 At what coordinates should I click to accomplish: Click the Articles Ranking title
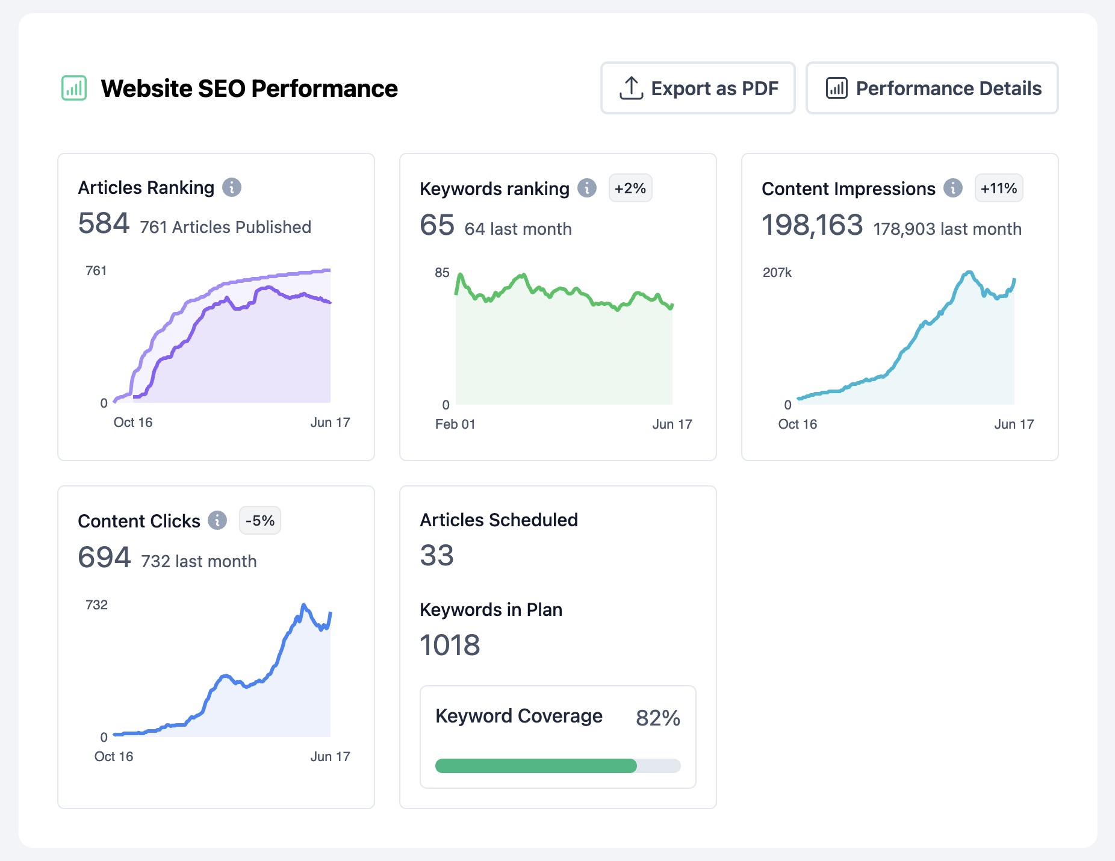click(146, 187)
